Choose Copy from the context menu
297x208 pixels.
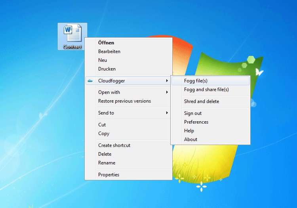tap(128, 134)
